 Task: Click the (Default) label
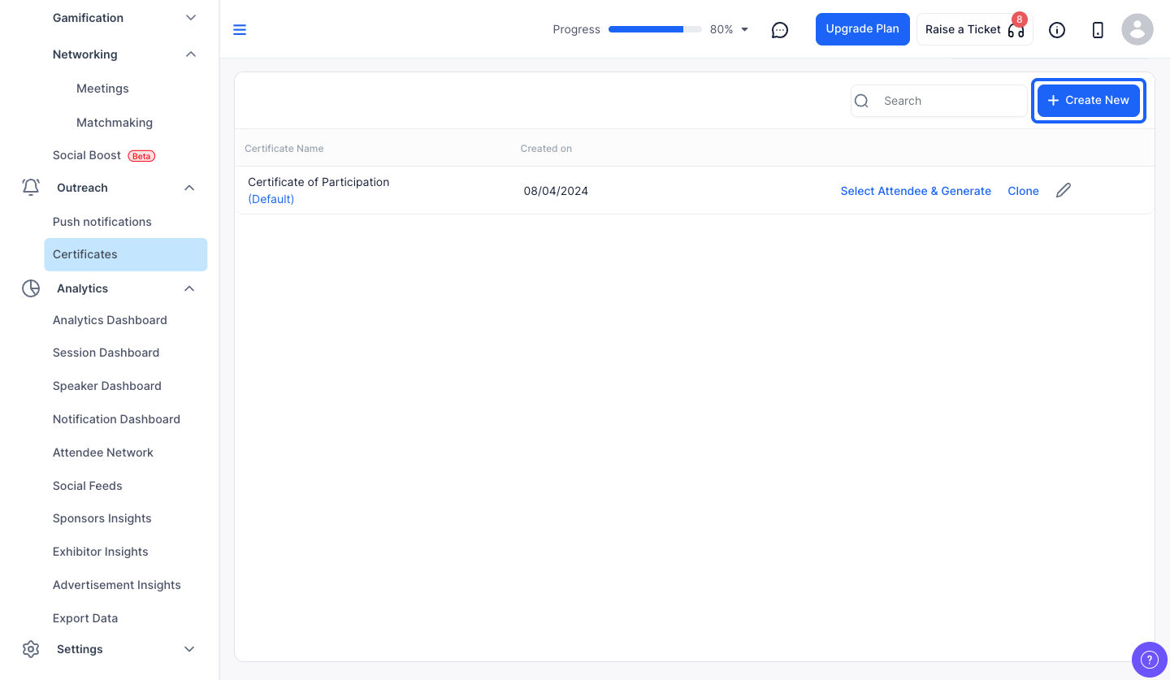271,199
